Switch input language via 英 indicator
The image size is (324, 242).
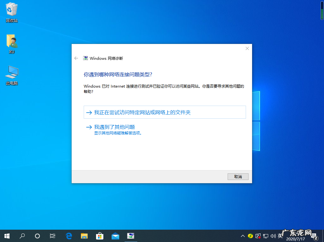pyautogui.click(x=280, y=236)
